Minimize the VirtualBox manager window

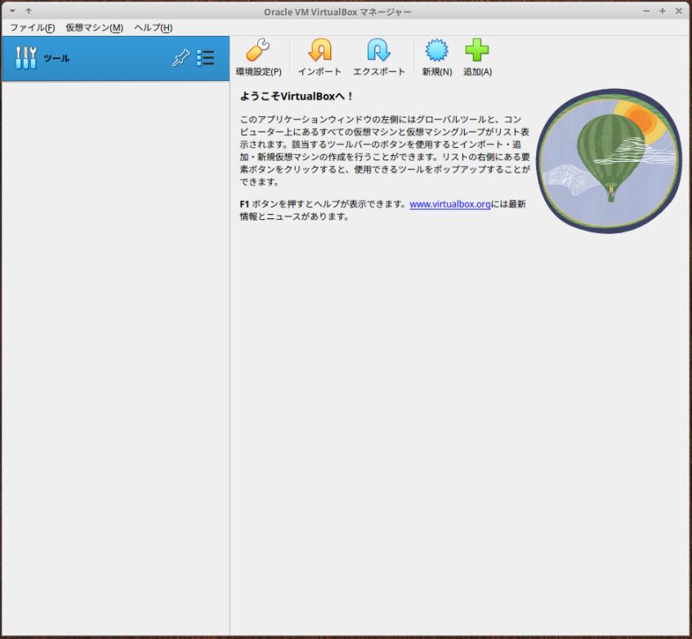(646, 11)
